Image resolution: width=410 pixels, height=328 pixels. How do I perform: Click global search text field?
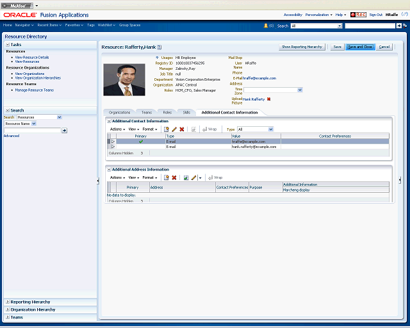point(370,26)
